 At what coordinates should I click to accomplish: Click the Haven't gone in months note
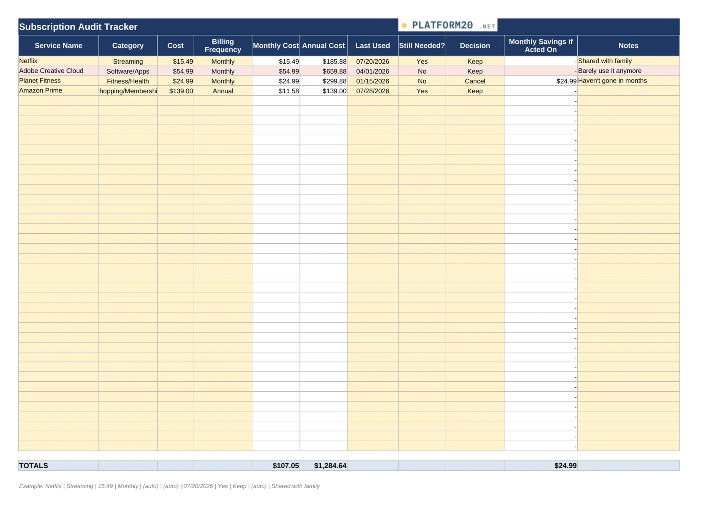628,81
